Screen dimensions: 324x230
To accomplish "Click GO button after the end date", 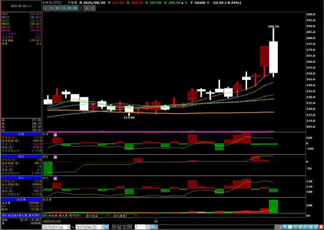I will 106,227.
